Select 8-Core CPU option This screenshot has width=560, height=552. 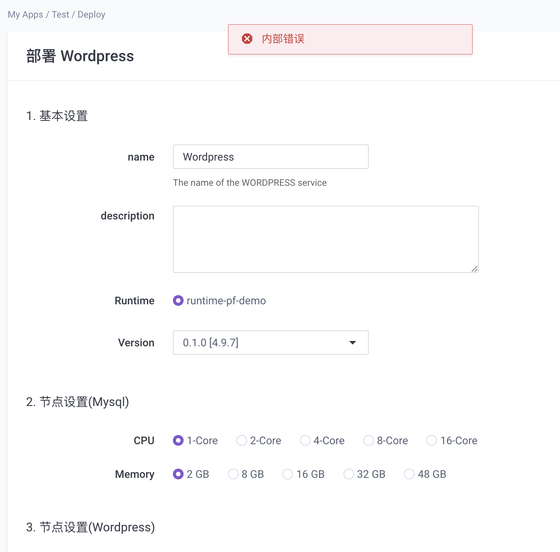[368, 440]
